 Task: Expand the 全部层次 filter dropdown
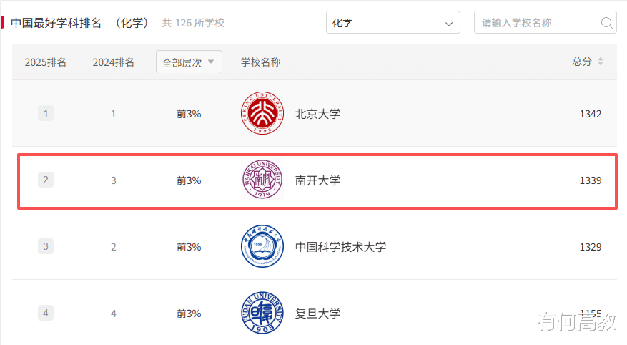[x=189, y=62]
